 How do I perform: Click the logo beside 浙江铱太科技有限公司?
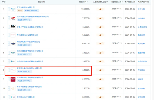(13, 97)
